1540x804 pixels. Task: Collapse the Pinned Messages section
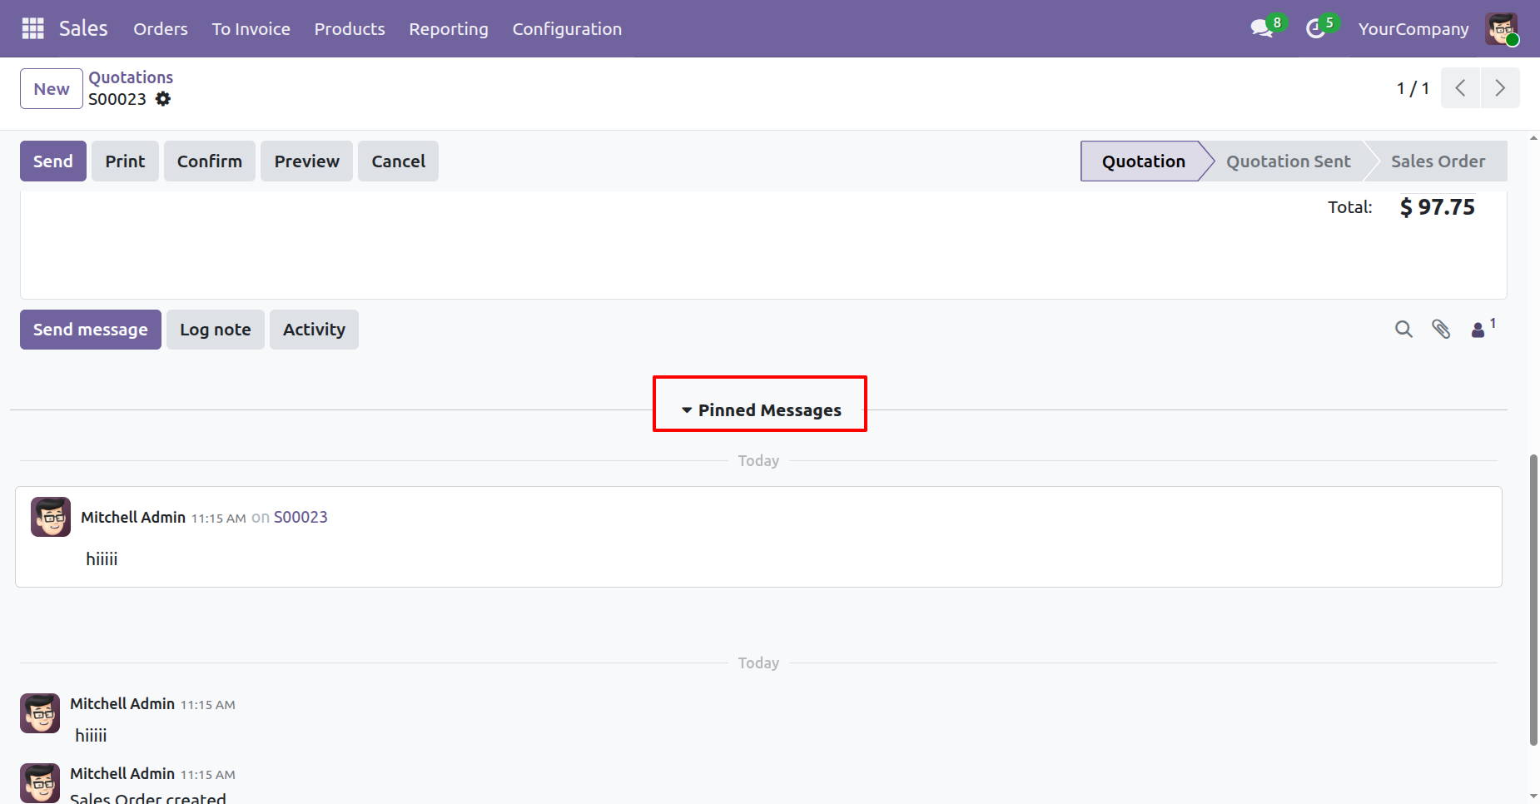[761, 410]
